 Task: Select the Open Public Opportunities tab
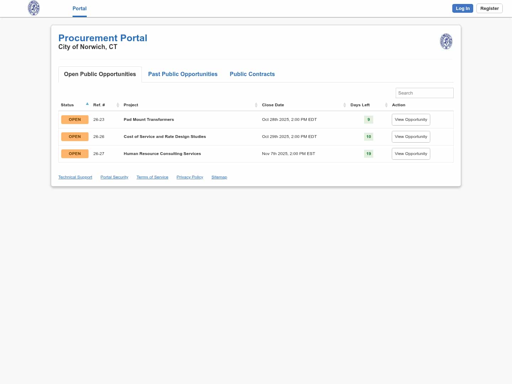[x=100, y=74]
